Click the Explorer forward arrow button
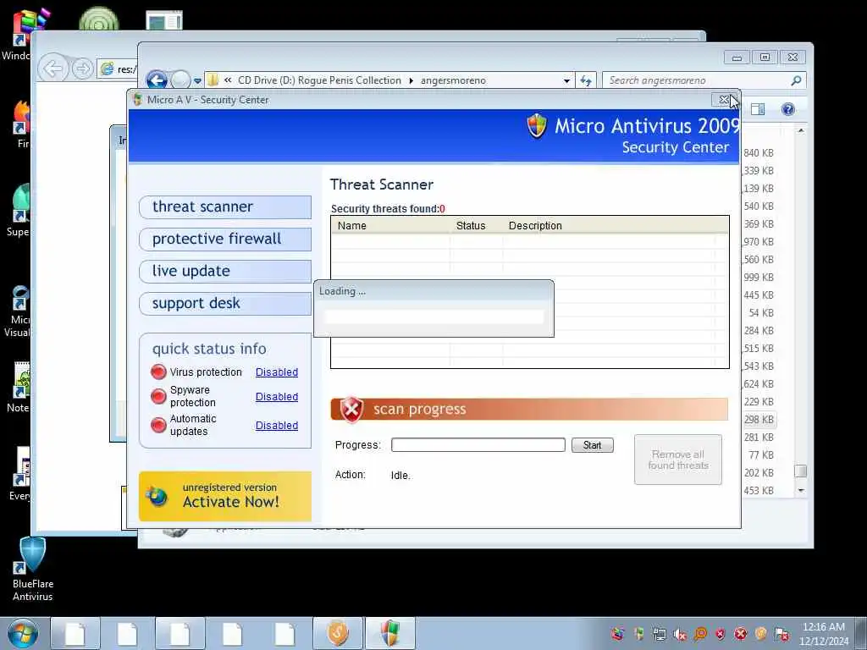867x650 pixels. click(180, 80)
